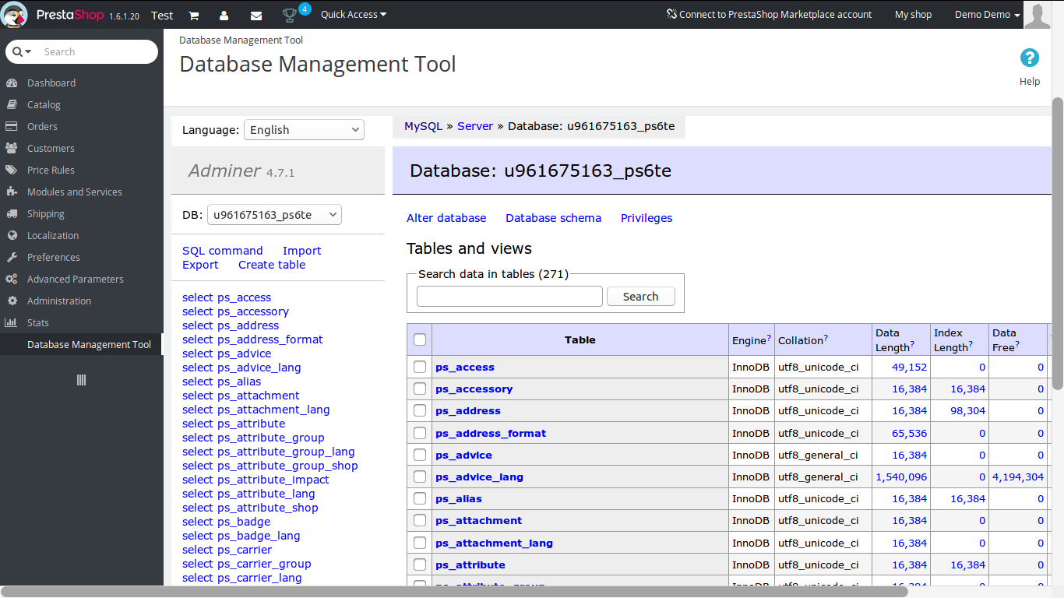Collapse sidebar using the bars icon
1064x598 pixels.
pyautogui.click(x=81, y=380)
